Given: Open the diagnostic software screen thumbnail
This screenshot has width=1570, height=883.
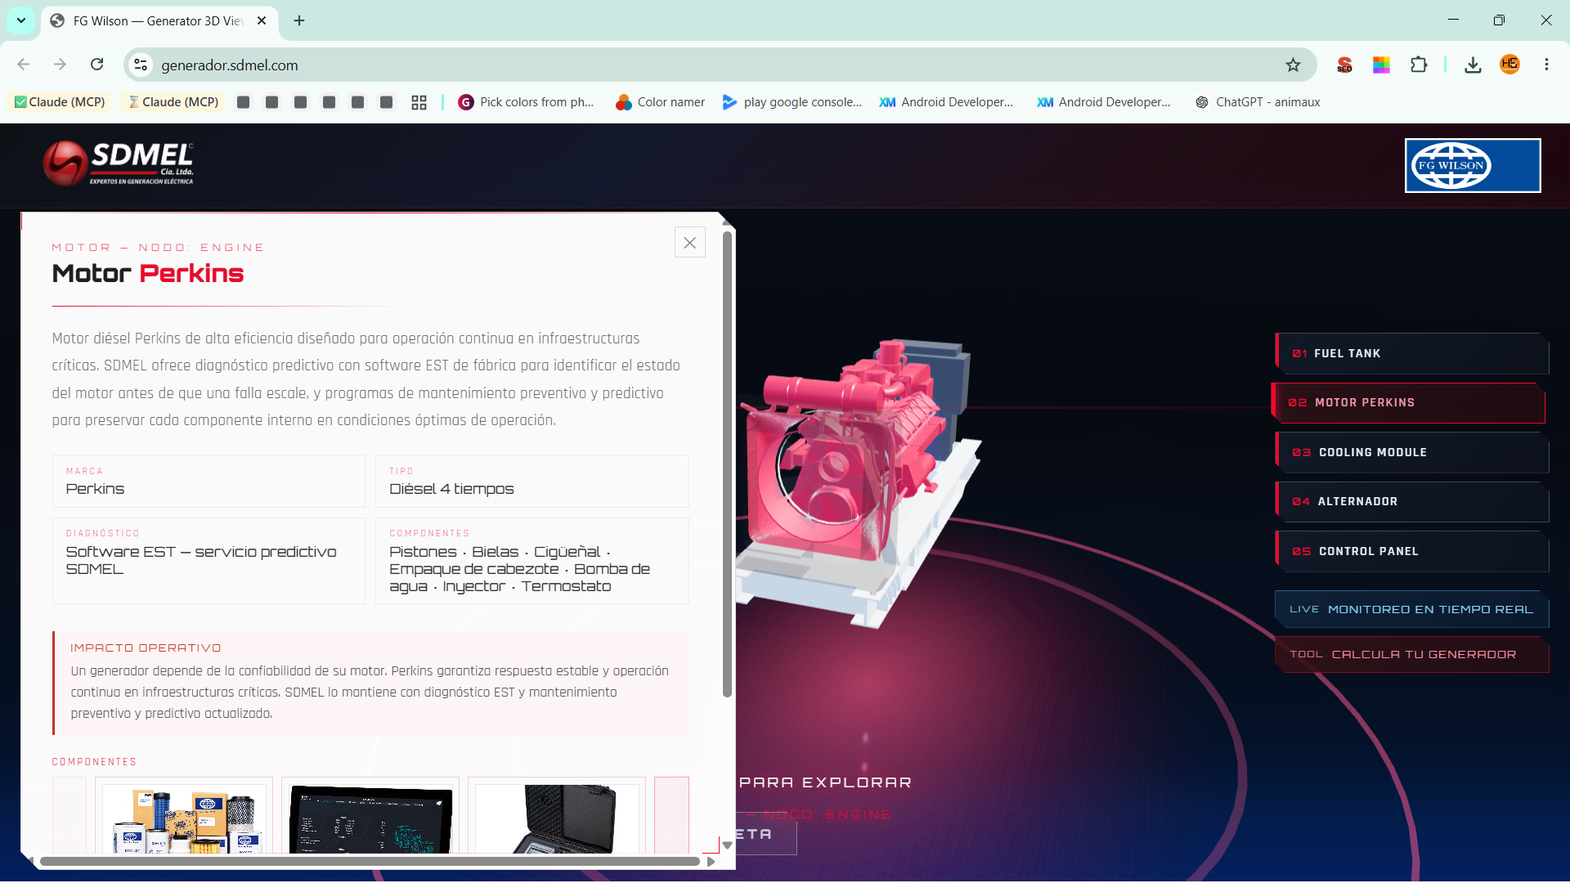Looking at the screenshot, I should pos(370,818).
